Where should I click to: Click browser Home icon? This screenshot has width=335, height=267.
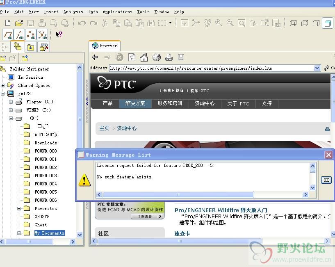point(144,57)
